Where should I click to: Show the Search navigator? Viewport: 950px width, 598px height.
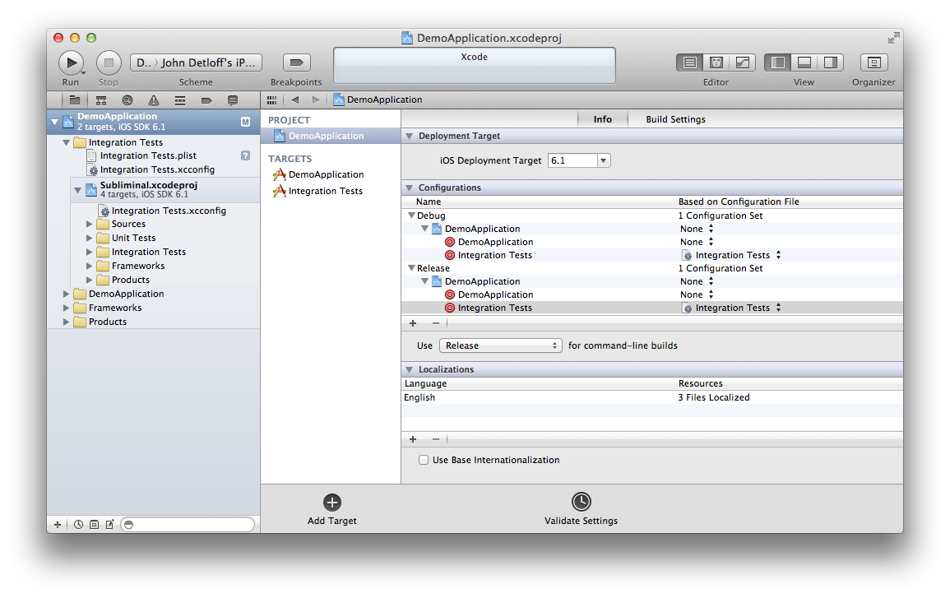pyautogui.click(x=127, y=100)
